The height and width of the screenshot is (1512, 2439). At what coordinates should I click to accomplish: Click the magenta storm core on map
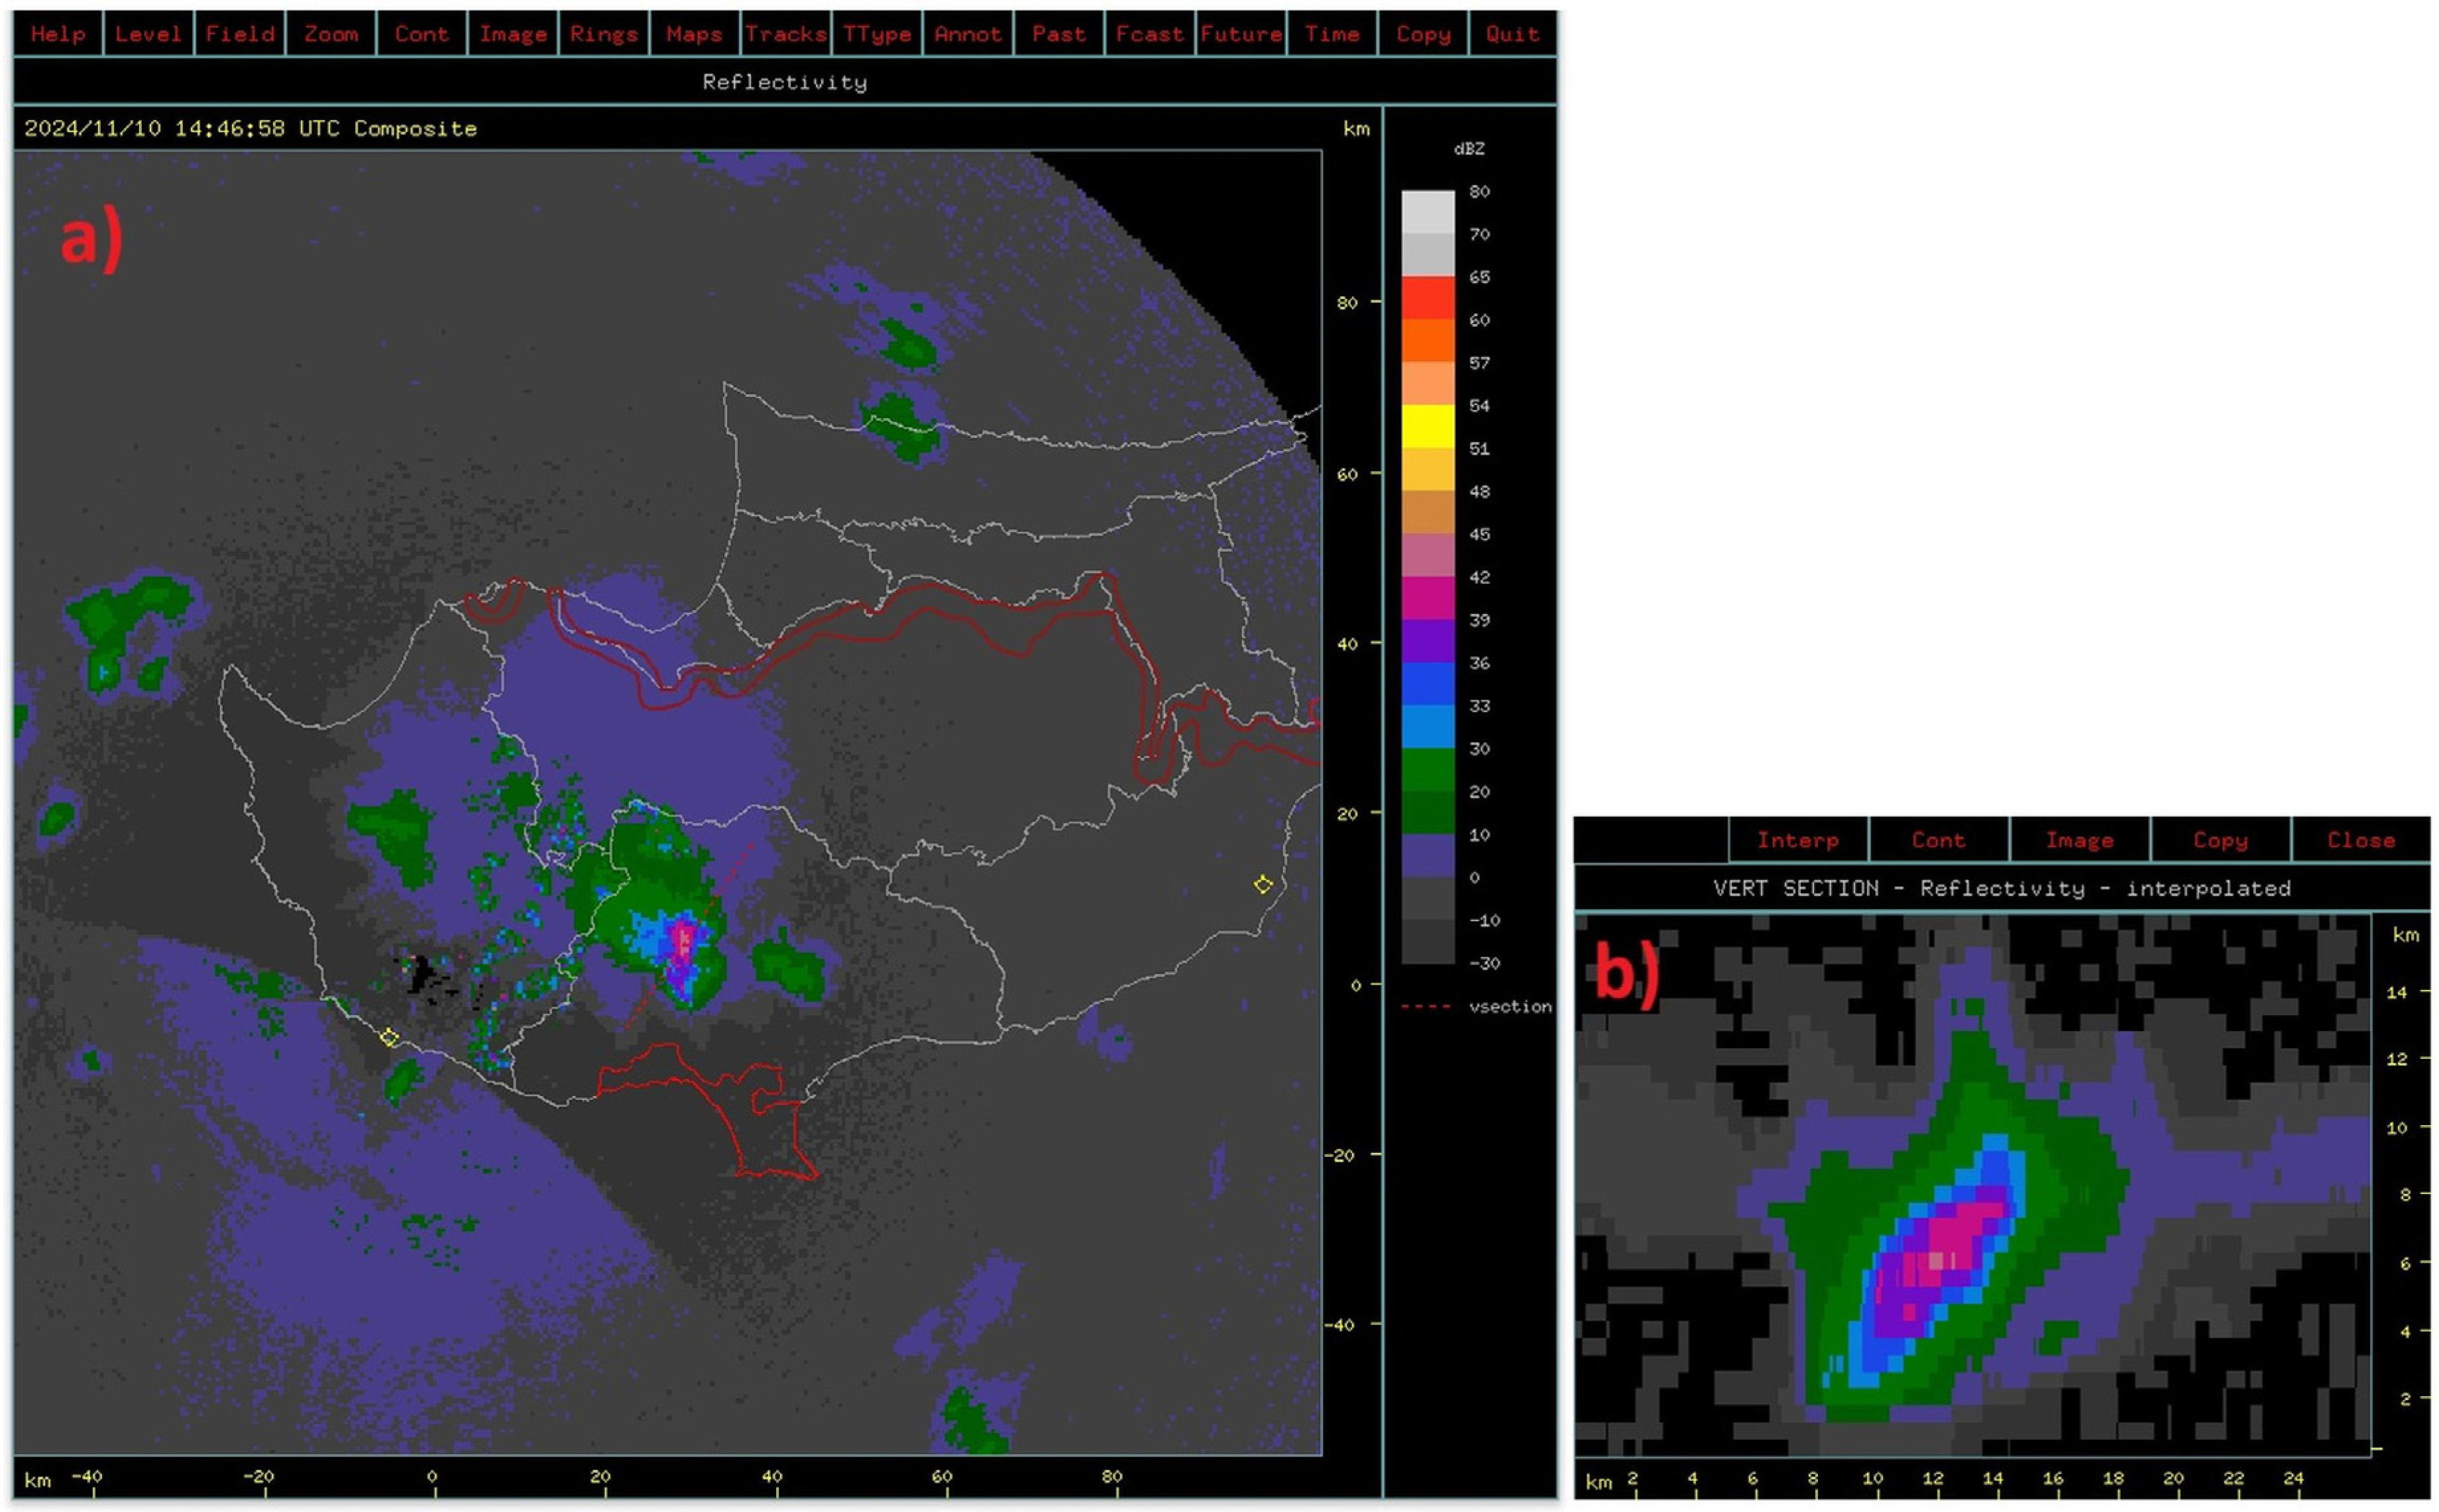pos(683,943)
